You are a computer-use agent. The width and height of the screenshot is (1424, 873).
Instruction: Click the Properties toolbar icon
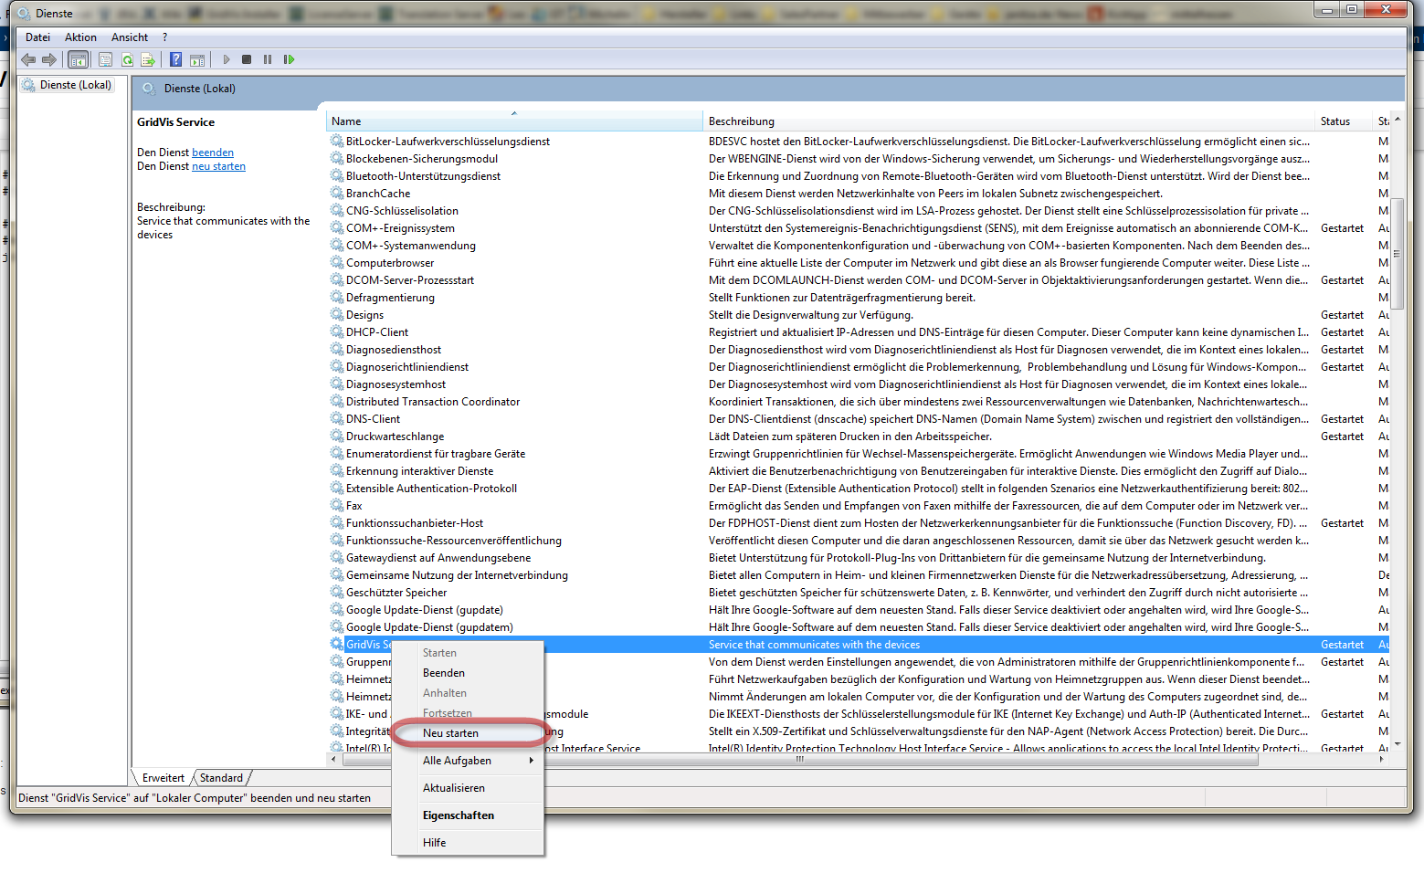105,60
